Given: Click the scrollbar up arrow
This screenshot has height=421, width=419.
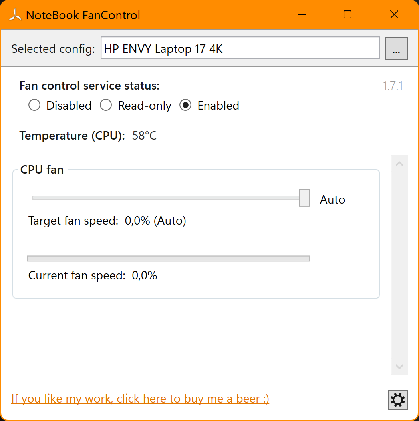Looking at the screenshot, I should pyautogui.click(x=399, y=164).
